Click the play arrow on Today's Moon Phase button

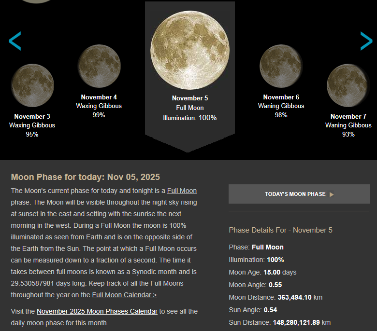(x=332, y=194)
